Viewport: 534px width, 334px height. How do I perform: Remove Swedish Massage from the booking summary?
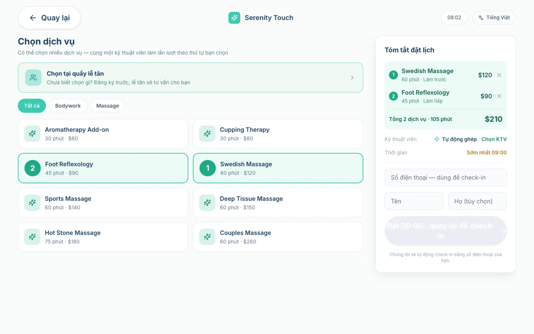point(499,75)
